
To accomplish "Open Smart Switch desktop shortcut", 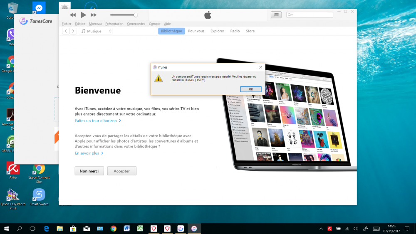I will pyautogui.click(x=39, y=195).
